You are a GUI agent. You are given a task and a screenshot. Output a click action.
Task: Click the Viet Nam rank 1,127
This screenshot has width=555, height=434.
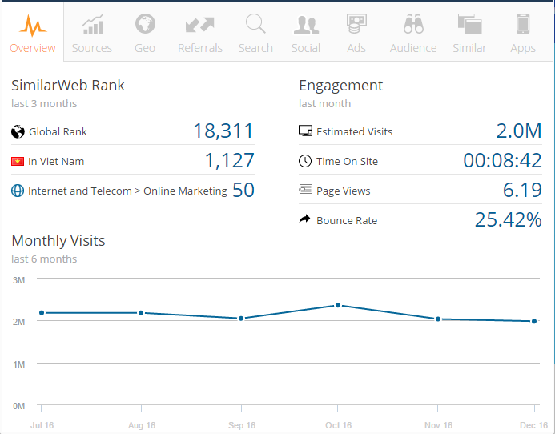[x=230, y=161]
